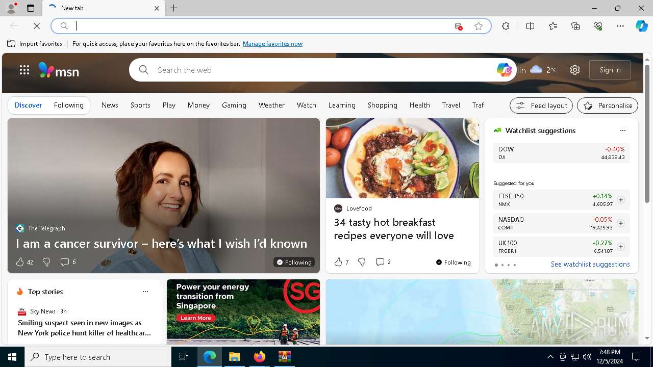Toggle Following on Lovefood article
The image size is (653, 367).
[x=453, y=262]
